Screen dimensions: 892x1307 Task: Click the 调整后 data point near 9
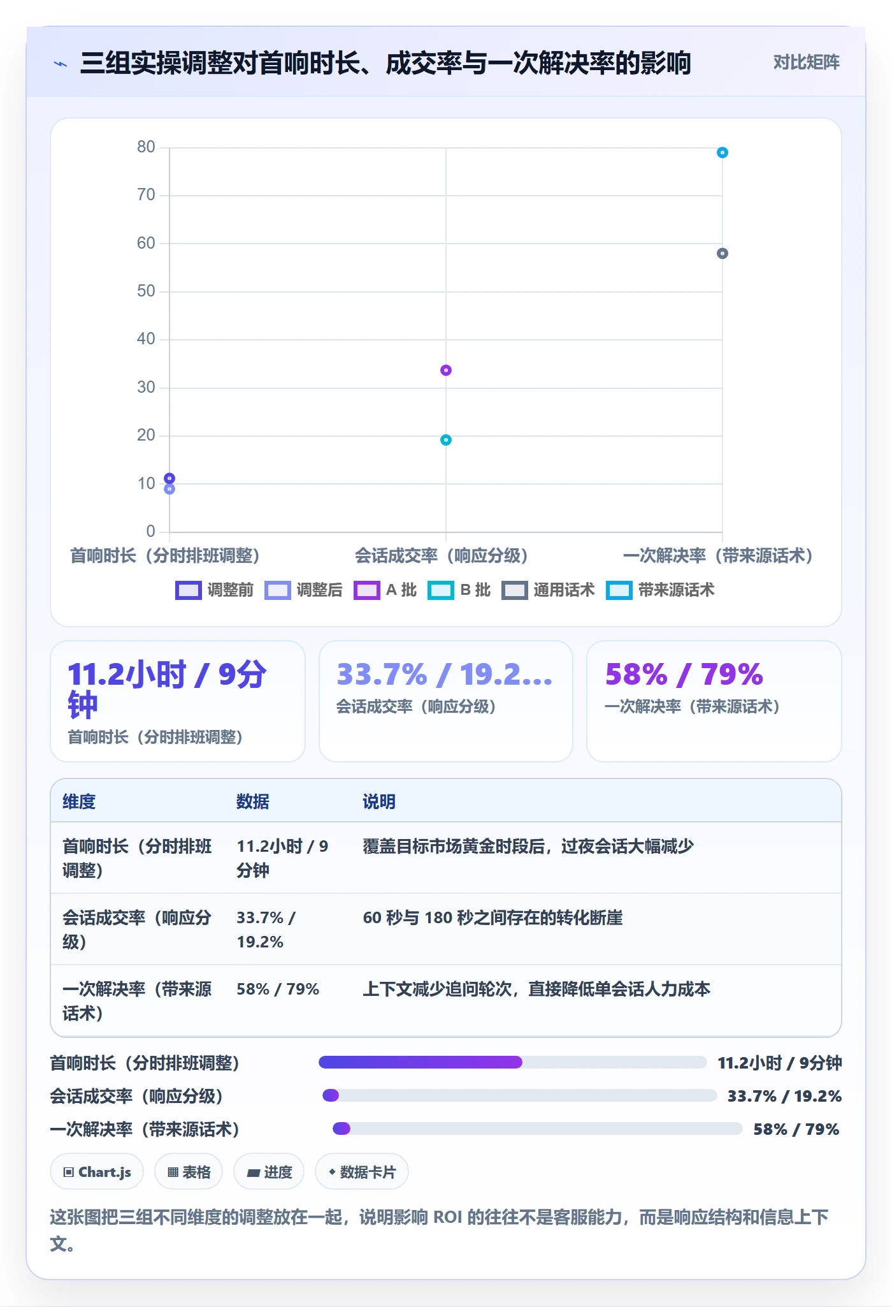click(x=169, y=489)
